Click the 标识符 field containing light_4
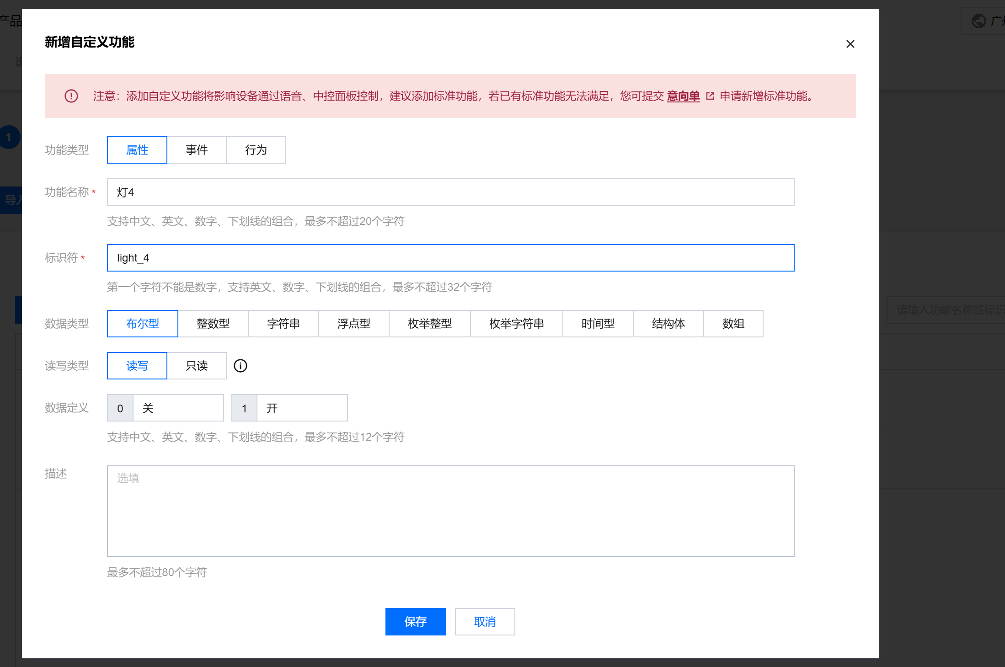This screenshot has height=667, width=1005. coord(450,258)
